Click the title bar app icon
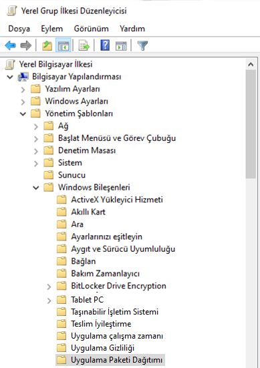The height and width of the screenshot is (368, 260). [12, 11]
